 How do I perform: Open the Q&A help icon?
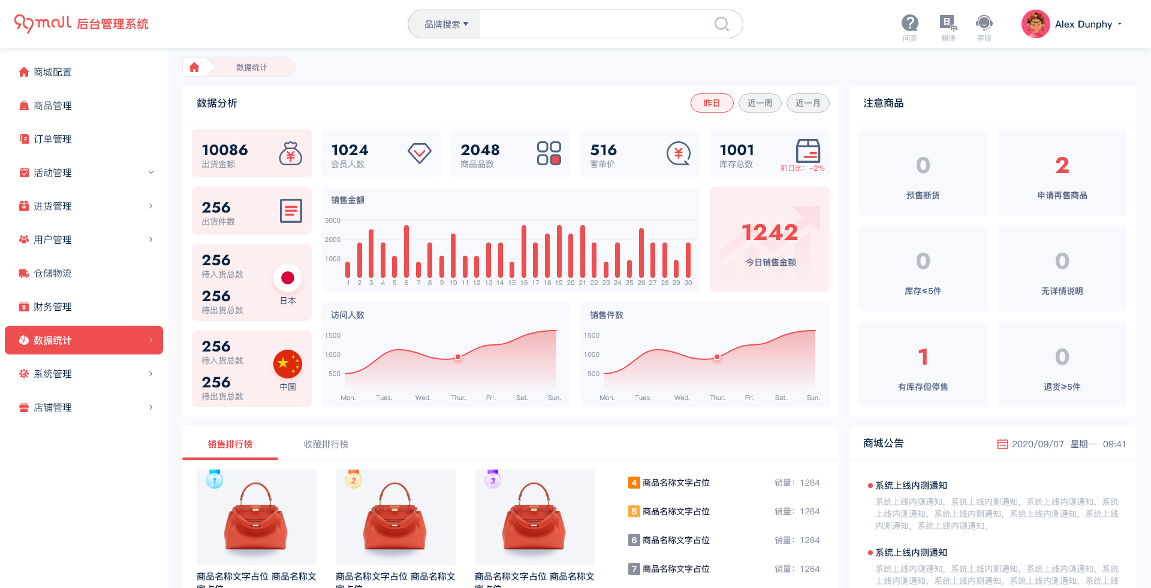pos(909,24)
